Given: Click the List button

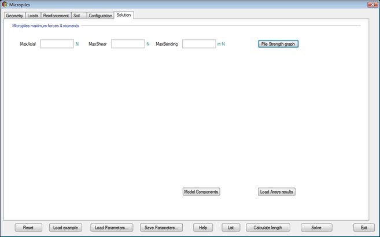Looking at the screenshot, I should [231, 228].
